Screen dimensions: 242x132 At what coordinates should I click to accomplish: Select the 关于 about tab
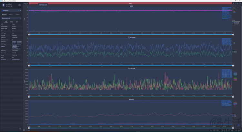pos(17,22)
